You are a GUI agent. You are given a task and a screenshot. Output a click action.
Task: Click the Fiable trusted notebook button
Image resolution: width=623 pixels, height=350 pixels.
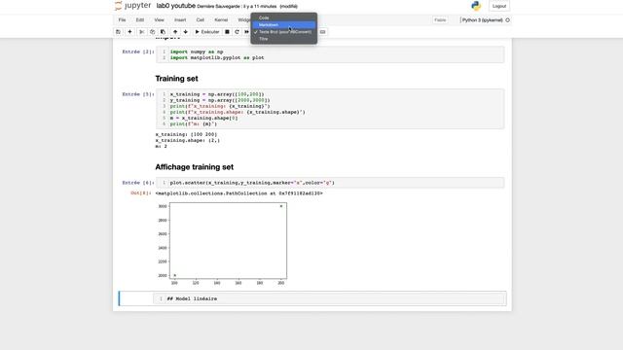coord(440,19)
